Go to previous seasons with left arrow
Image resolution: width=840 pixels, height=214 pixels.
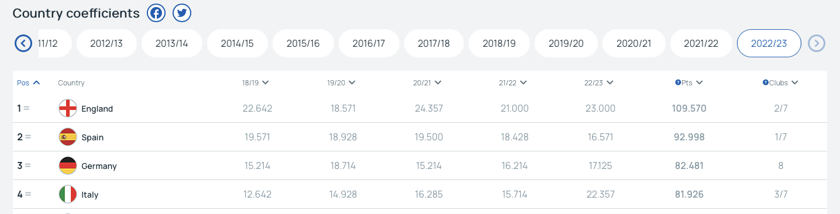coord(23,43)
